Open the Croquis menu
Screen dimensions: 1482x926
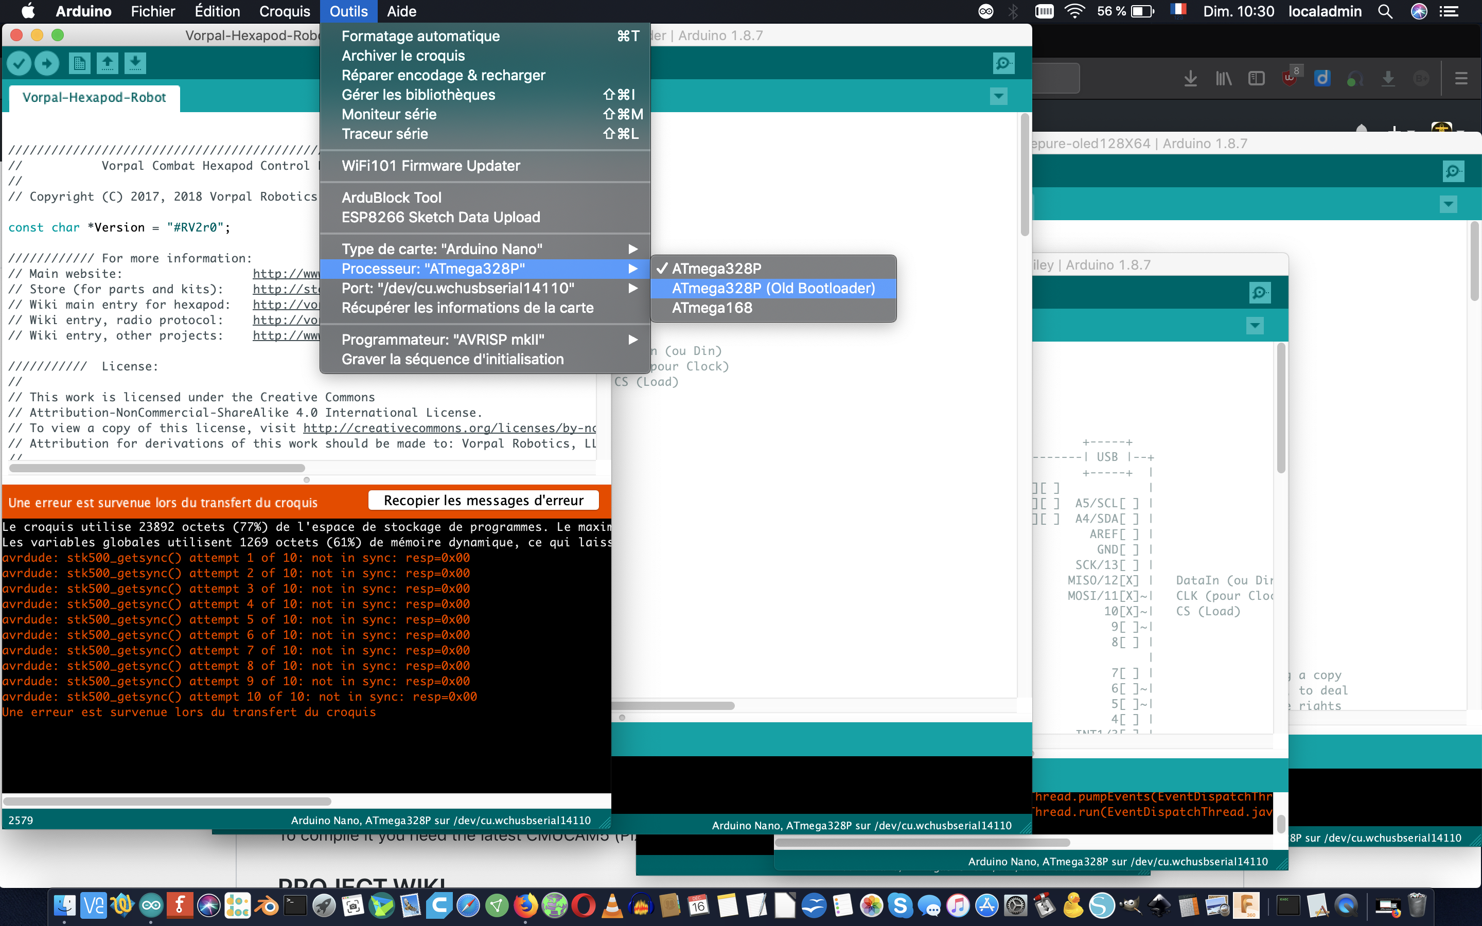[x=284, y=12]
